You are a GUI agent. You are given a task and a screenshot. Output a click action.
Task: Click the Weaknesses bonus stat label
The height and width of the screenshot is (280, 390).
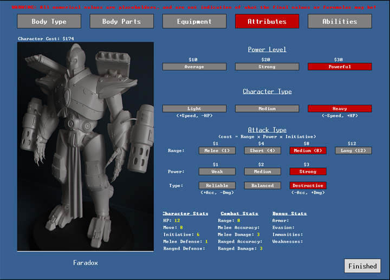click(288, 241)
